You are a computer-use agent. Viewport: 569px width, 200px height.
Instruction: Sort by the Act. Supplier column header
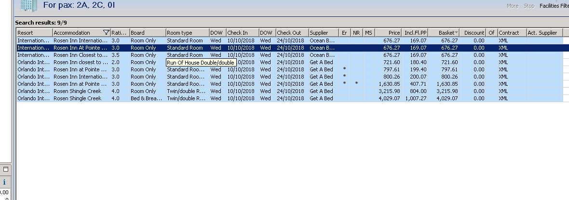(545, 33)
